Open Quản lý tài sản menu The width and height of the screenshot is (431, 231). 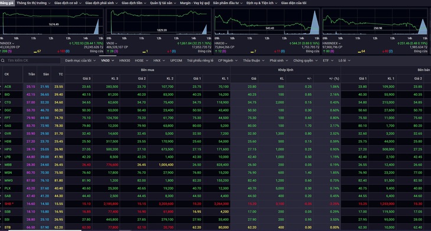pos(163,3)
